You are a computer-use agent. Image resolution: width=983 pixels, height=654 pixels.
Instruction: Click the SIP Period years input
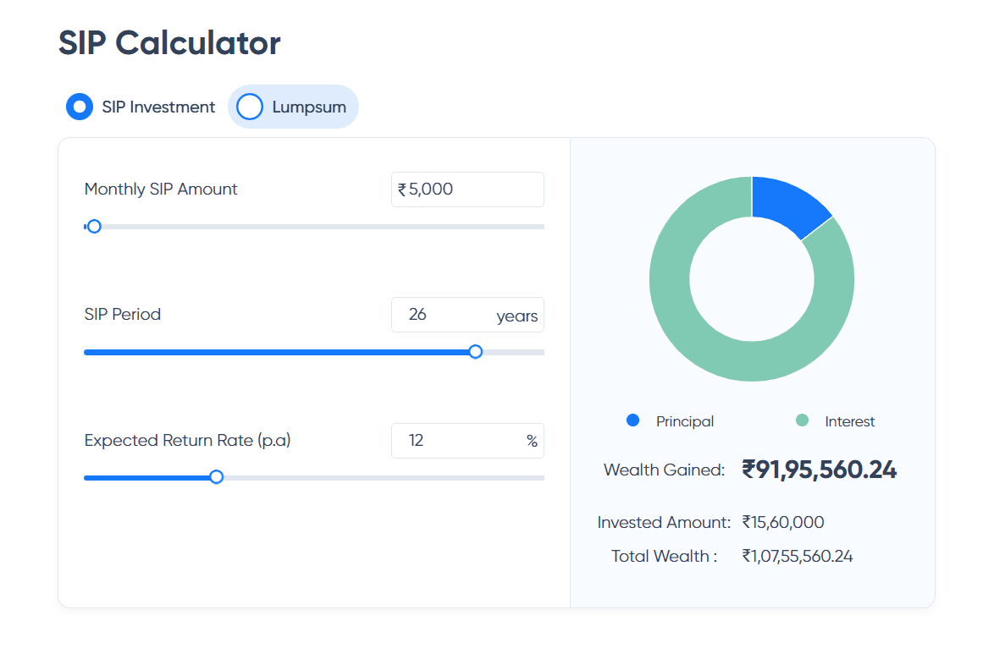(440, 315)
